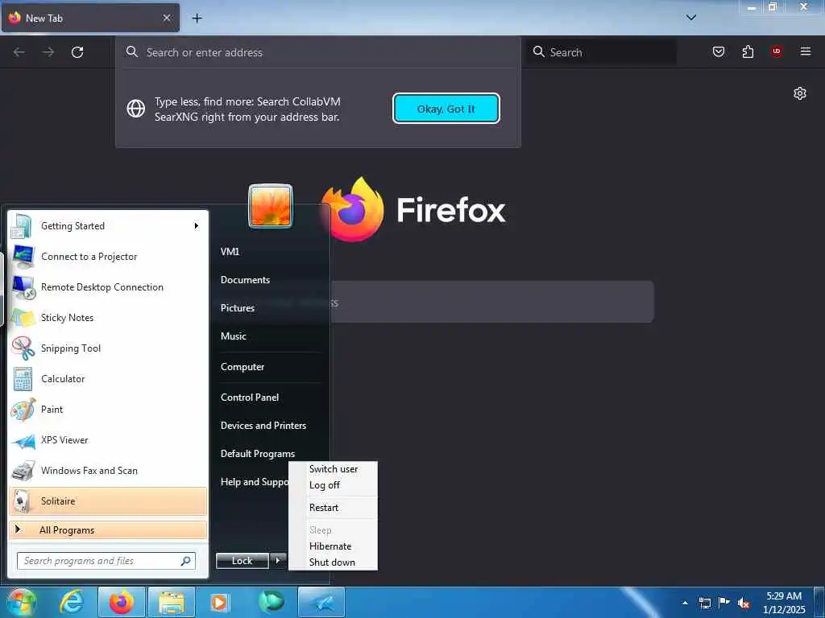
Task: Go forward in Firefox
Action: click(x=48, y=52)
